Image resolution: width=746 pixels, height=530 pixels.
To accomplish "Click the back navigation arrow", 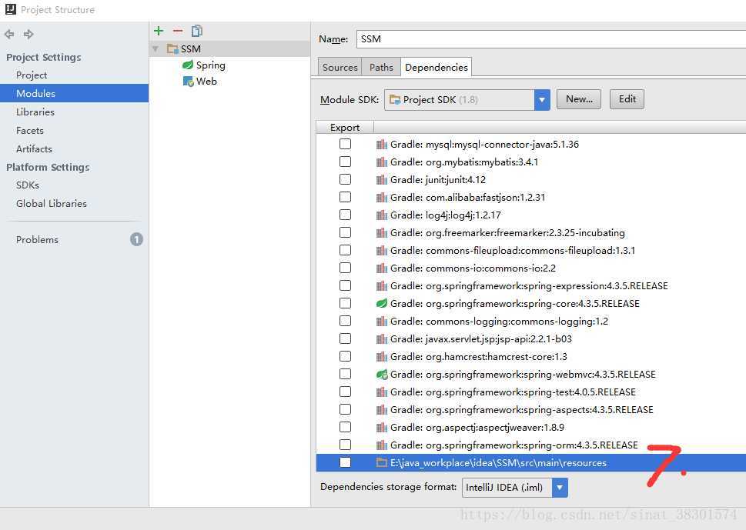I will tap(9, 34).
